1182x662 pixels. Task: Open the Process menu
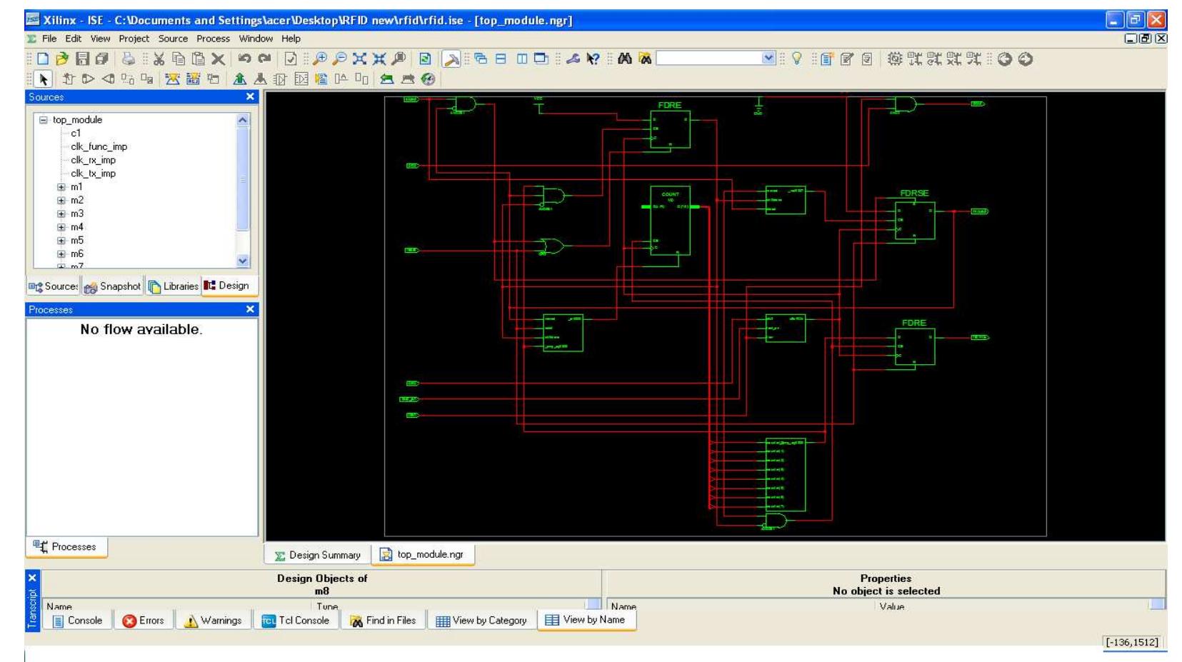click(x=214, y=39)
